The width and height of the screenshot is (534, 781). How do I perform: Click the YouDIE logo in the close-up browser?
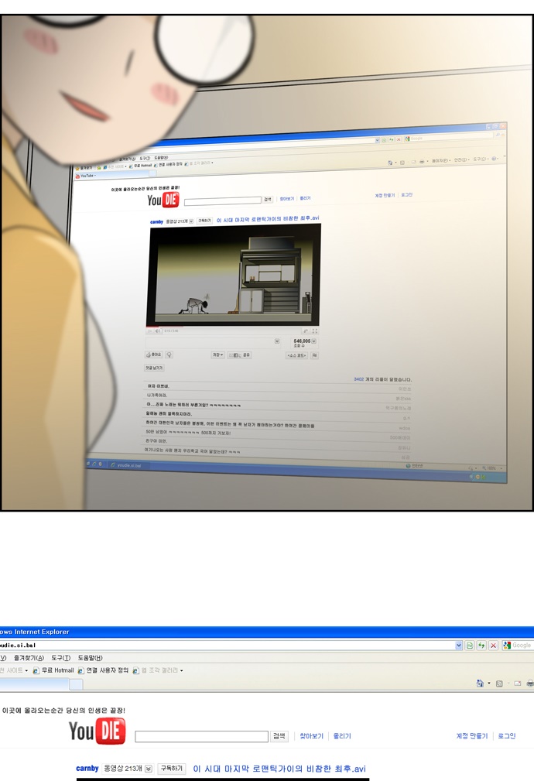pyautogui.click(x=98, y=731)
